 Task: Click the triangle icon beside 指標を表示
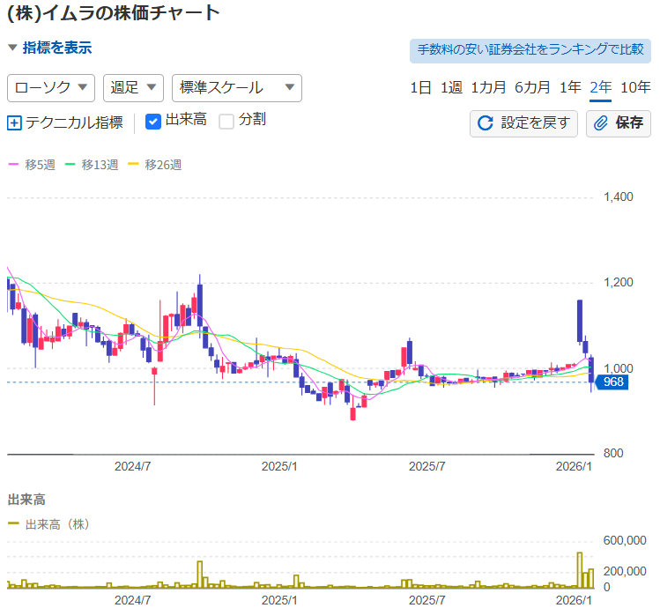[12, 48]
